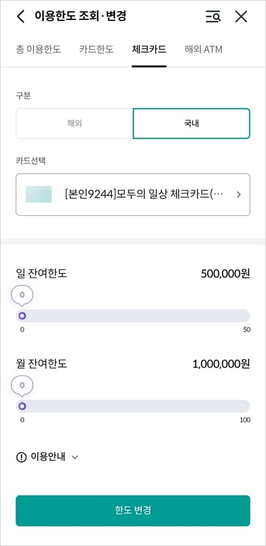Select the 체크카드 tab
This screenshot has width=266, height=546.
(x=149, y=49)
